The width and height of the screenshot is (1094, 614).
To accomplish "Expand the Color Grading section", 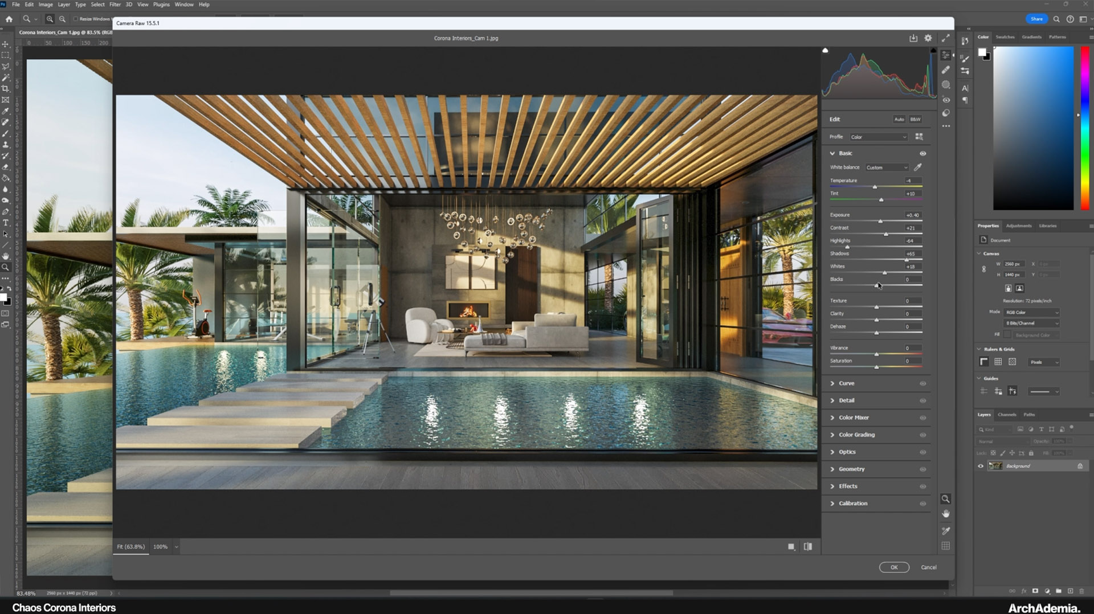I will [x=856, y=435].
